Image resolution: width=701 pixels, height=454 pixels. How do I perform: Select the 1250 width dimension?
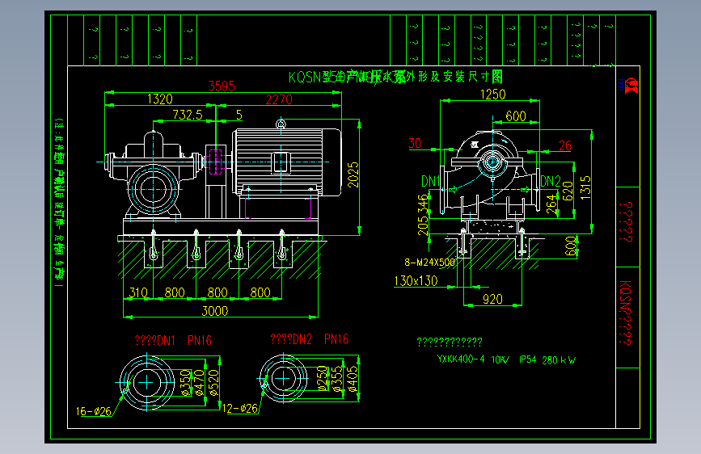point(492,95)
